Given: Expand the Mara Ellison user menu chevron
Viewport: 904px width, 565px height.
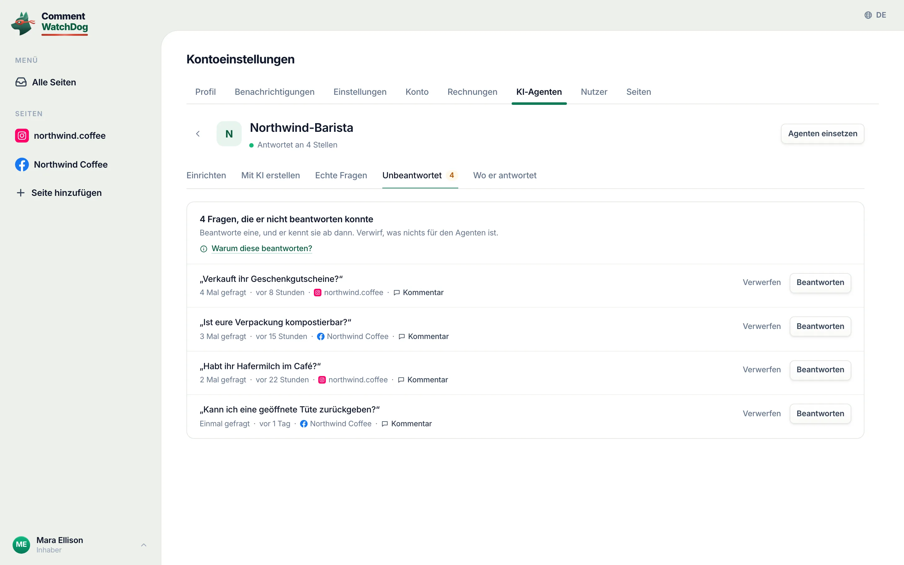Looking at the screenshot, I should [x=144, y=545].
